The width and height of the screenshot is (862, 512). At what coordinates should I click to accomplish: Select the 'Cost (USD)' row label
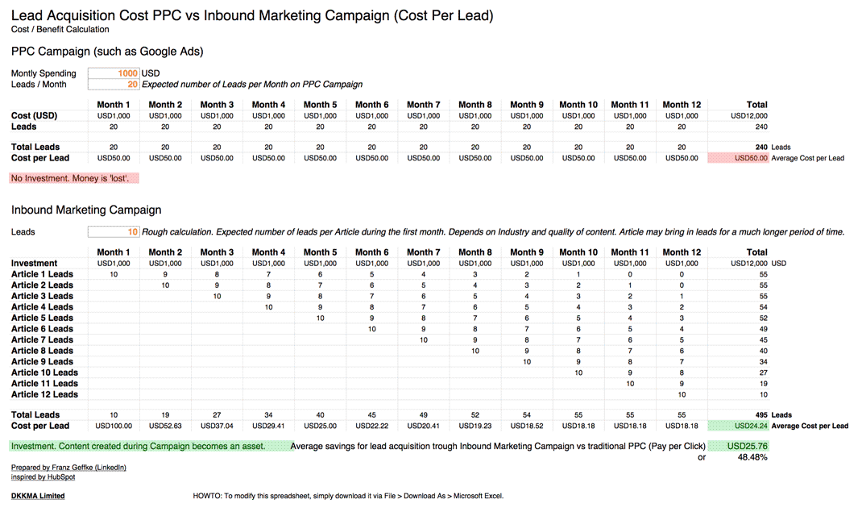pyautogui.click(x=34, y=115)
